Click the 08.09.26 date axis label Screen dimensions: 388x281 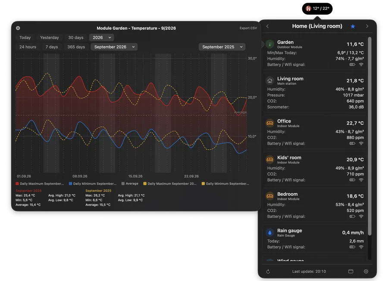coord(80,176)
